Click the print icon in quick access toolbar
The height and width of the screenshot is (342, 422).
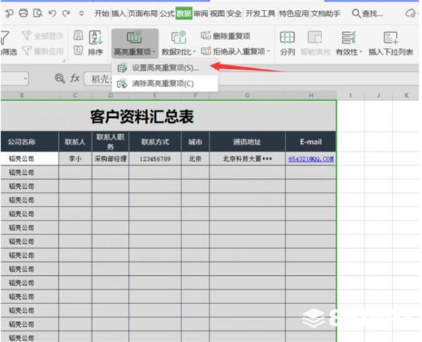coord(23,13)
